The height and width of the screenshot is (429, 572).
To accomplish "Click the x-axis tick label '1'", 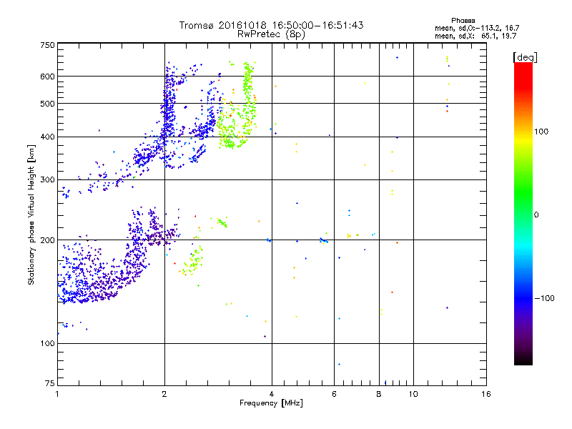I will (x=57, y=394).
